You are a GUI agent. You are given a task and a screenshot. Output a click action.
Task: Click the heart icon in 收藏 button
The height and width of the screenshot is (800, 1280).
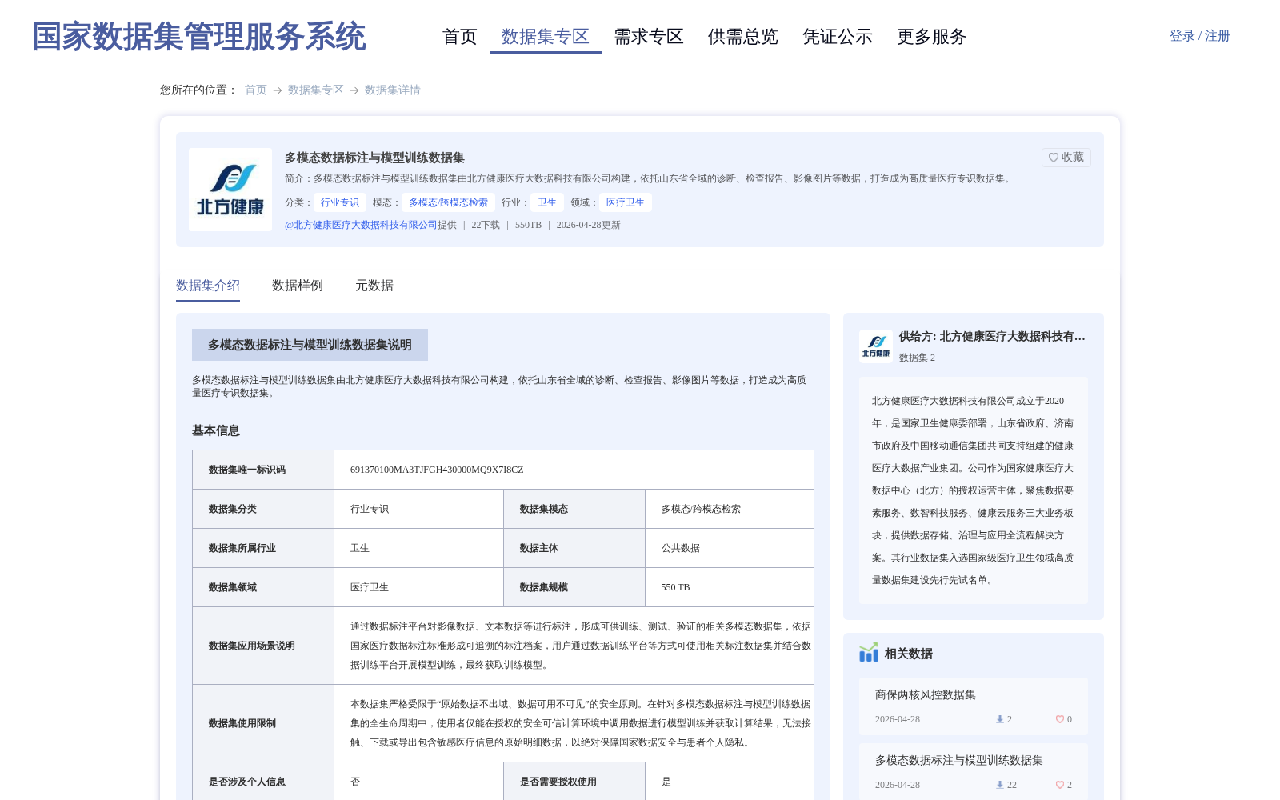(1054, 158)
